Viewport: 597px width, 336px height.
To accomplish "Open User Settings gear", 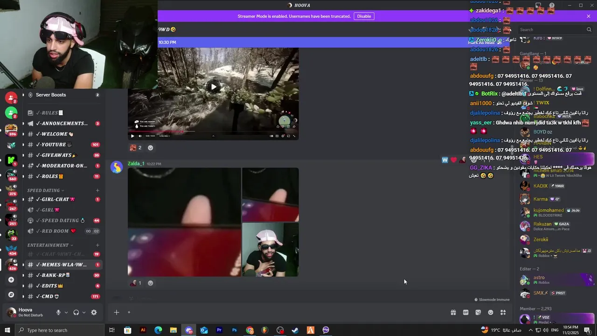I will point(94,312).
